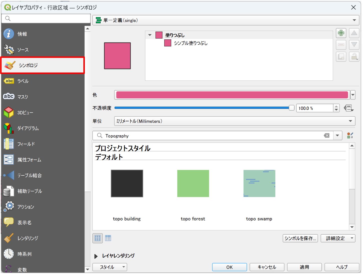
Task: Click the lock symbol layer color icon
Action: coord(354,57)
